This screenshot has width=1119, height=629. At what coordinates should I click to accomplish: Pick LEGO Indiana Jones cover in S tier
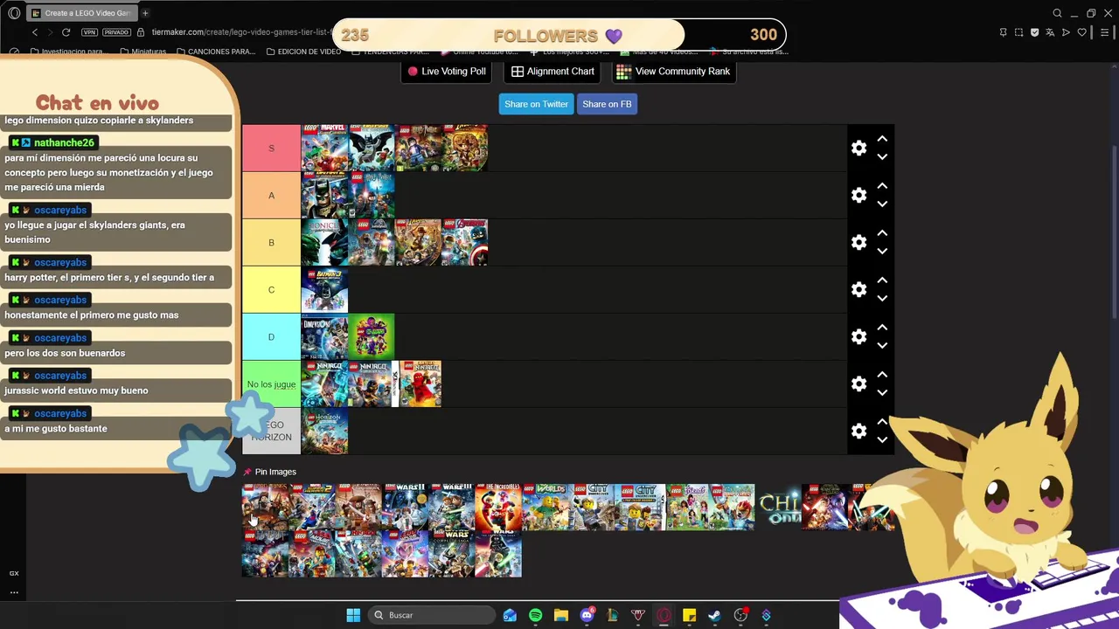(x=464, y=148)
